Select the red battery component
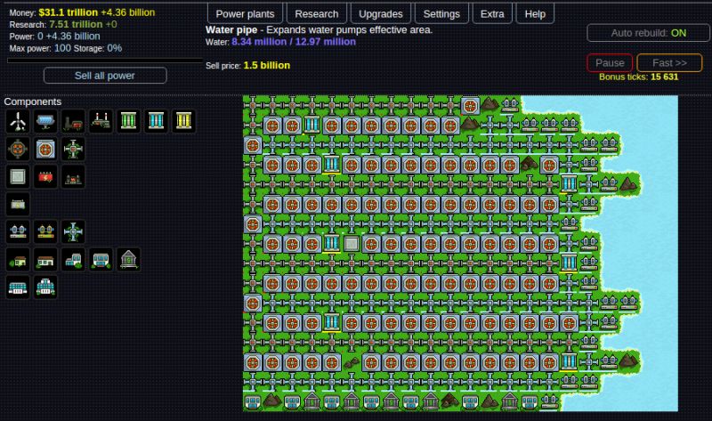 pos(45,176)
